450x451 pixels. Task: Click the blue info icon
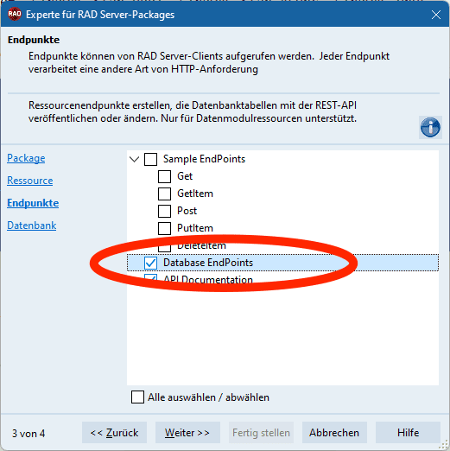430,128
